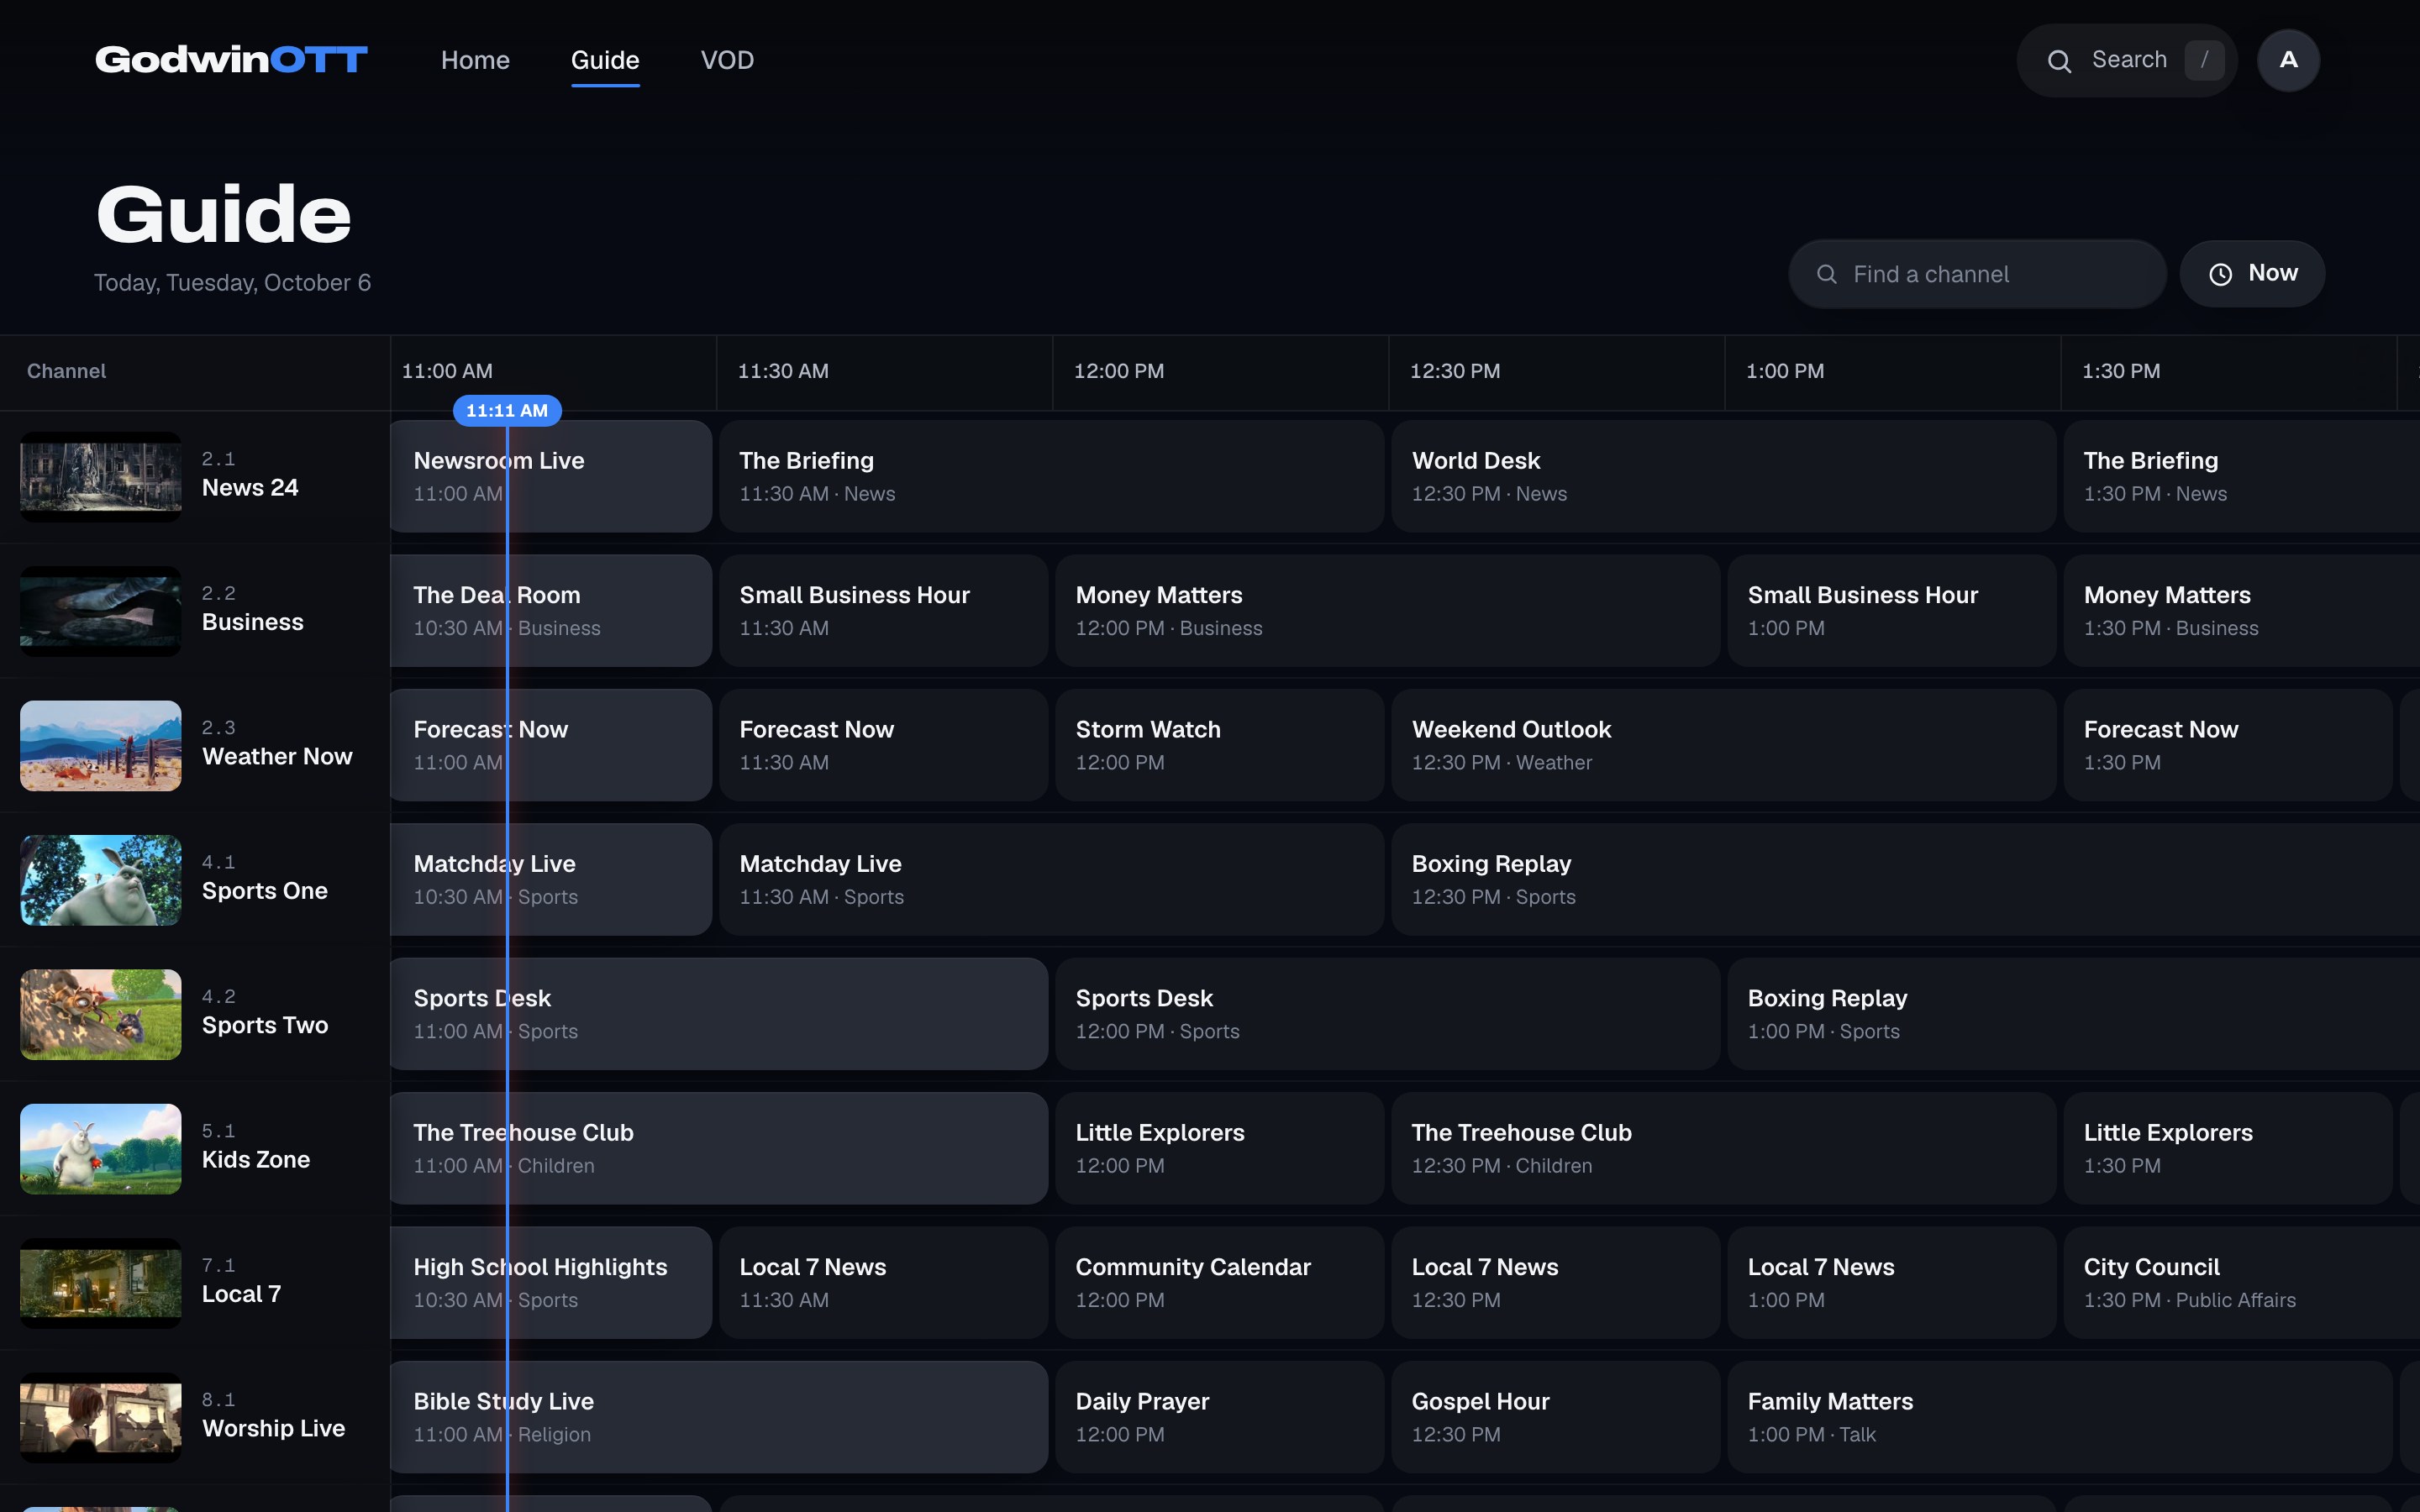The image size is (2420, 1512).
Task: Select Money Matters 12:00 PM program
Action: click(1387, 611)
